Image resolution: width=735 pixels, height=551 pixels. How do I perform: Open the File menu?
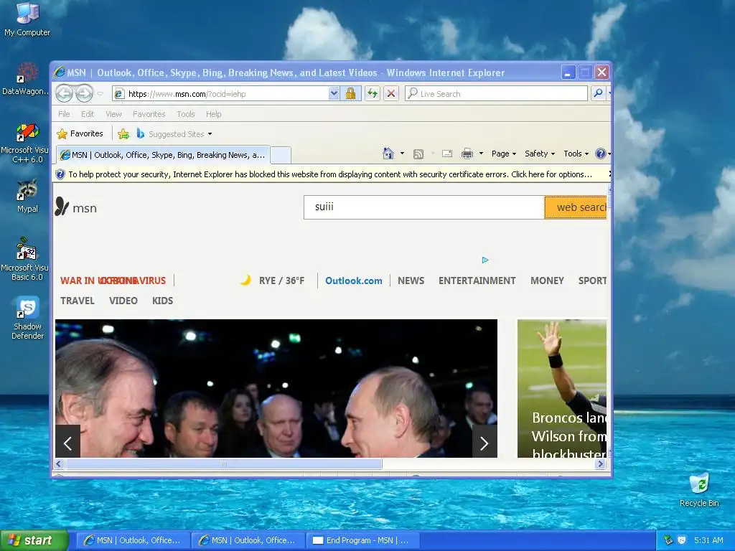(x=64, y=114)
